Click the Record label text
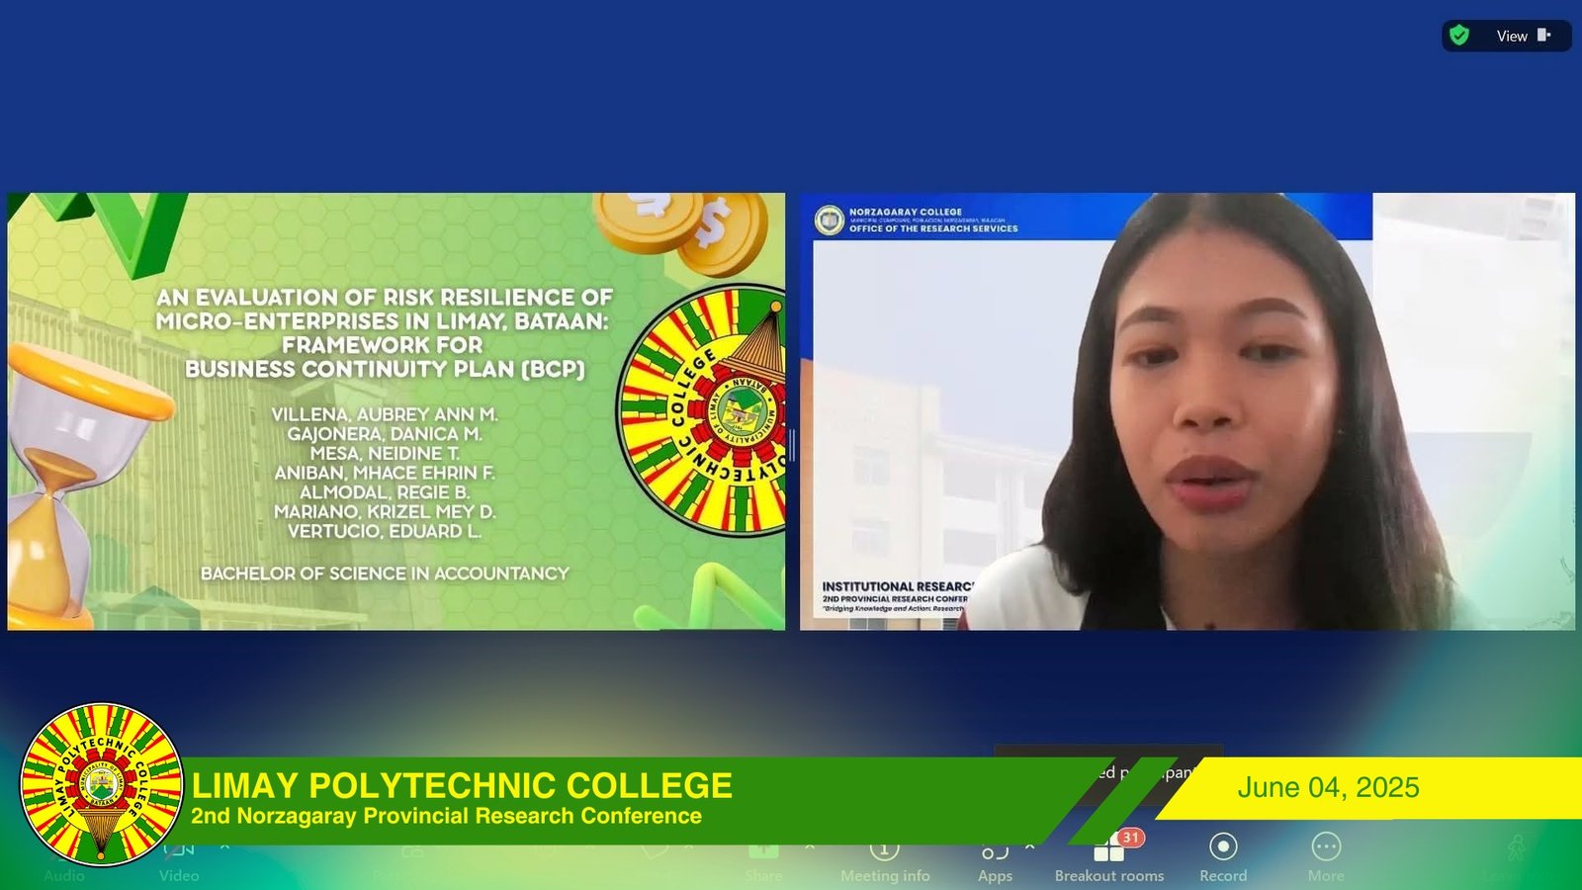 [x=1223, y=875]
